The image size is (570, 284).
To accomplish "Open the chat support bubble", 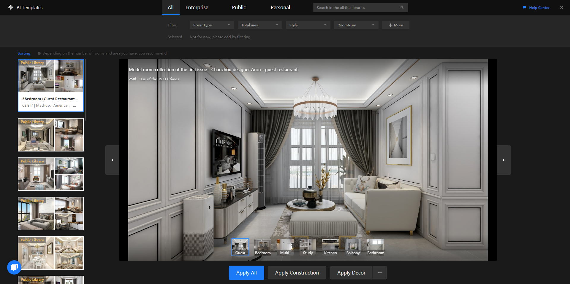I will tap(14, 267).
